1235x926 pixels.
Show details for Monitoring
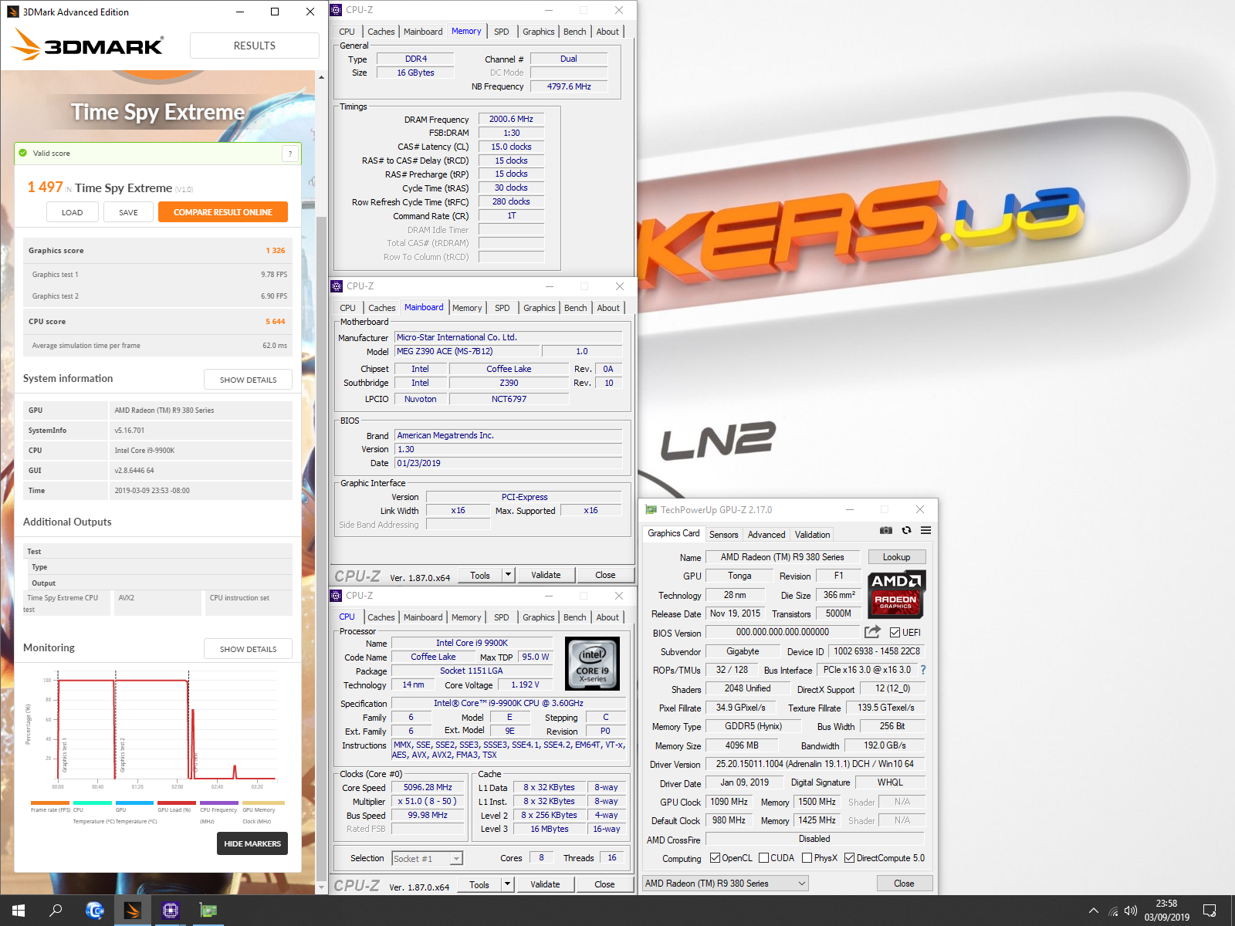pyautogui.click(x=249, y=649)
